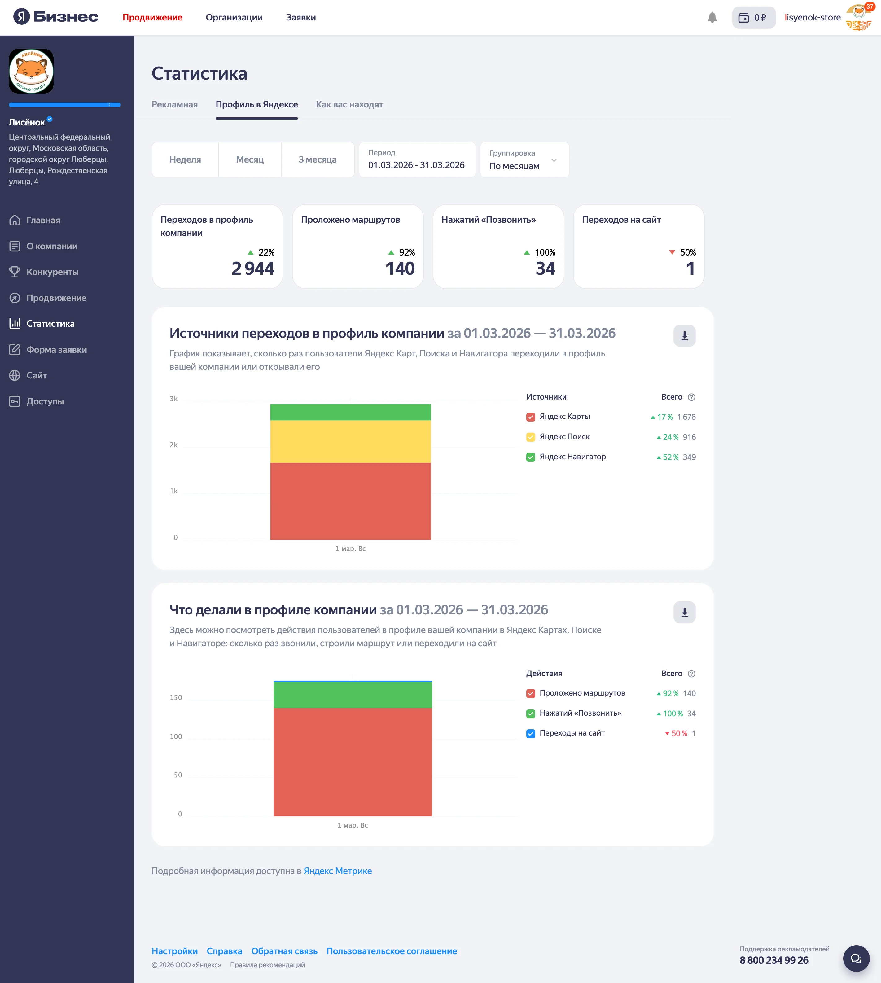Toggle the Переходы на сайт action checkbox
The height and width of the screenshot is (983, 881).
[531, 733]
